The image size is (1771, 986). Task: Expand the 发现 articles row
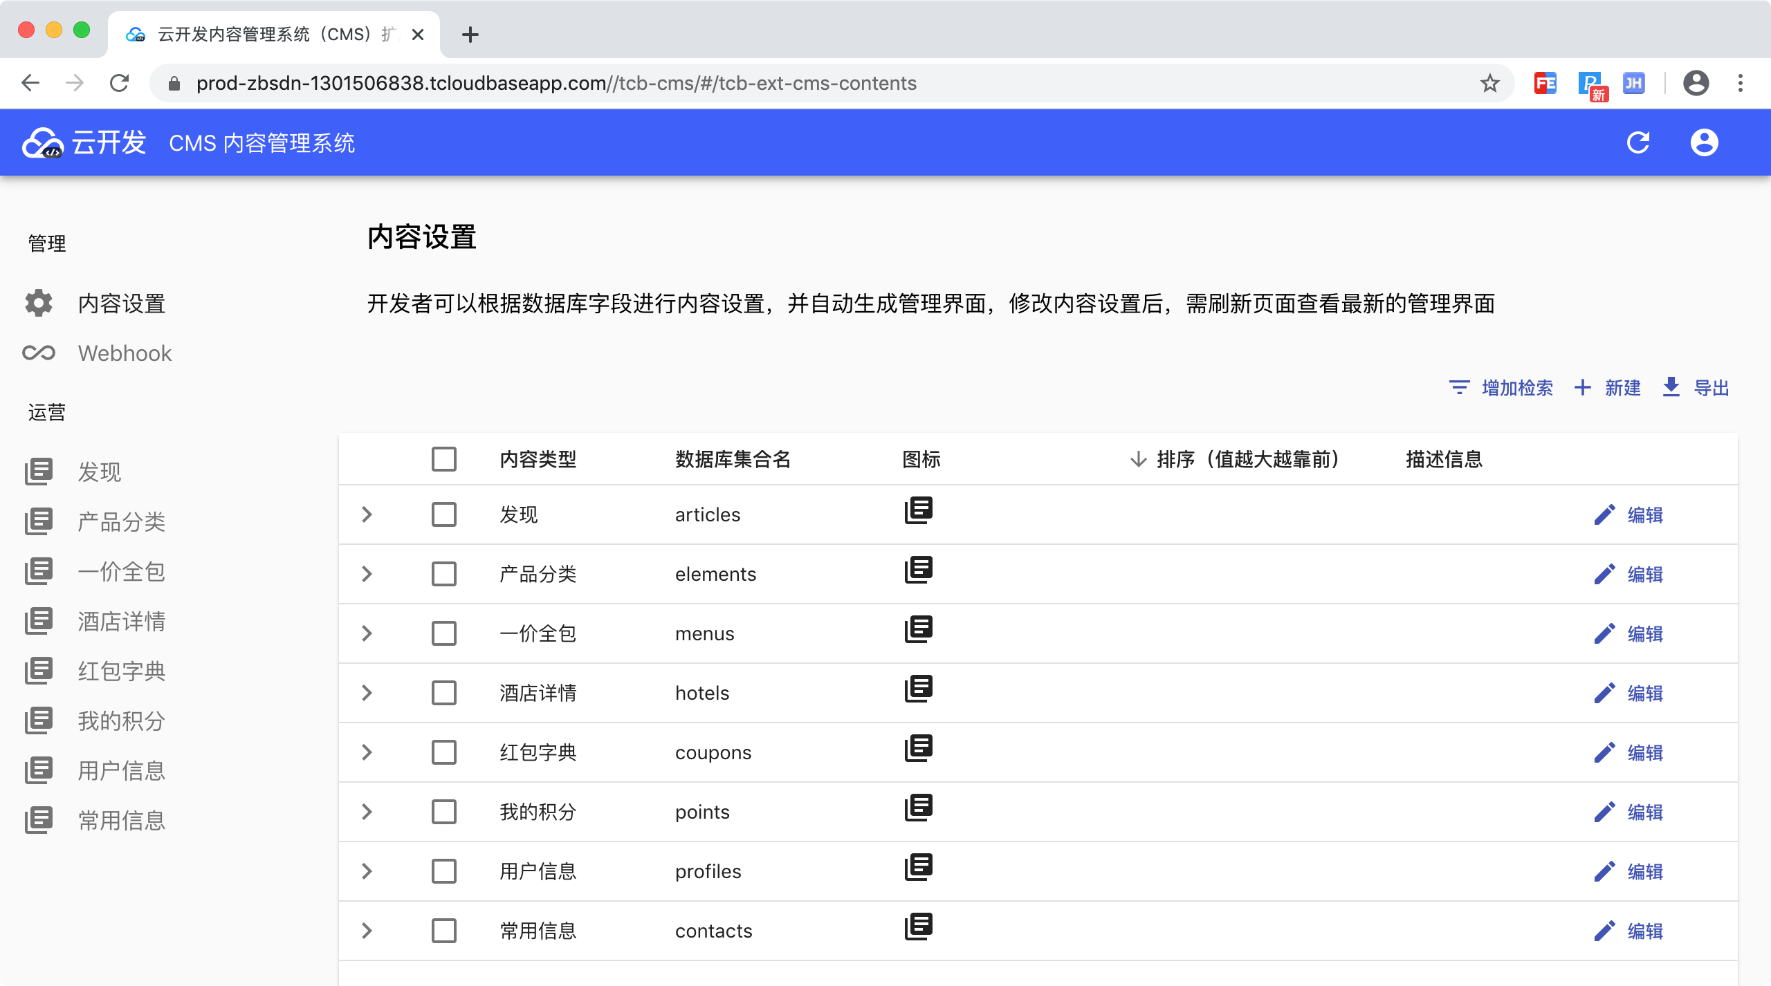click(367, 515)
